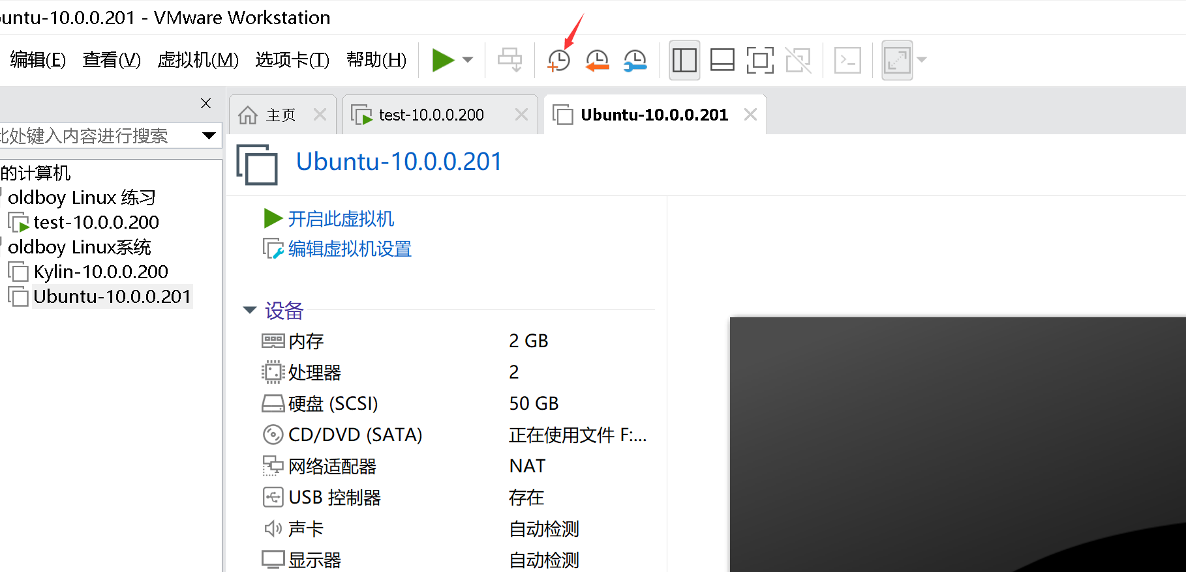Image resolution: width=1186 pixels, height=572 pixels.
Task: Open the 帮助(H) menu
Action: point(376,60)
